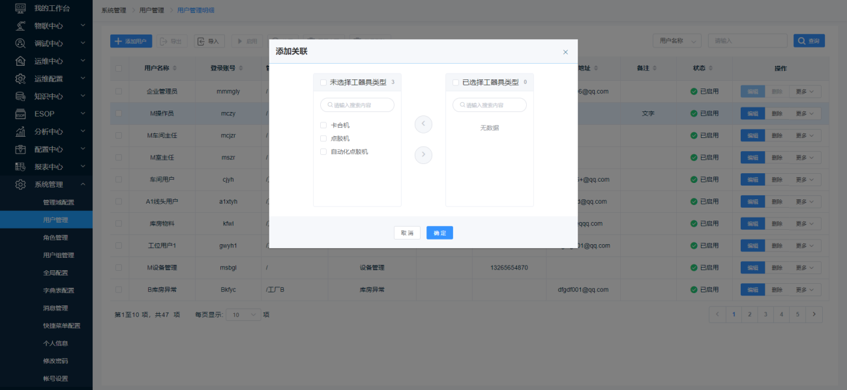Viewport: 847px width, 390px height.
Task: Click the 我的工作台 monitor icon
Action: point(21,8)
